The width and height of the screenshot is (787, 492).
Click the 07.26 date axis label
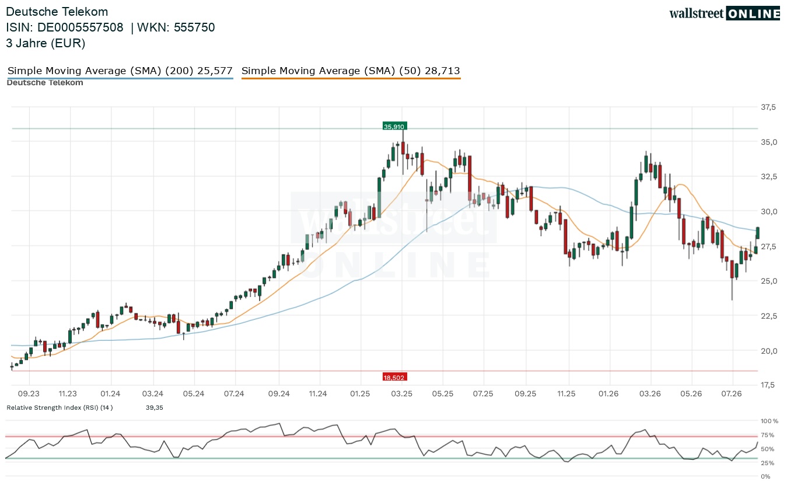click(732, 394)
